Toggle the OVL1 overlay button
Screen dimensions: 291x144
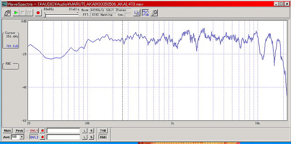[x=34, y=131]
